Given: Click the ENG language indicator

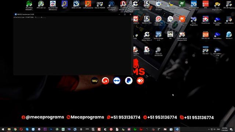Looking at the screenshot, I should [x=218, y=129].
